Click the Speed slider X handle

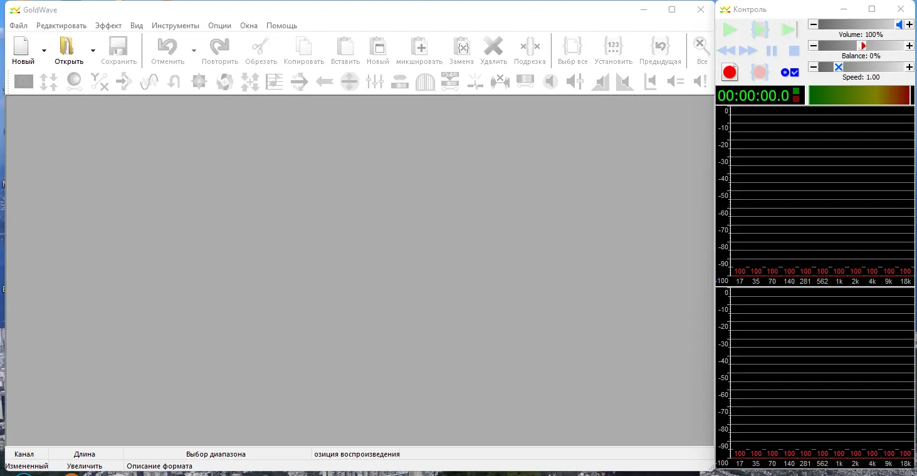click(838, 67)
